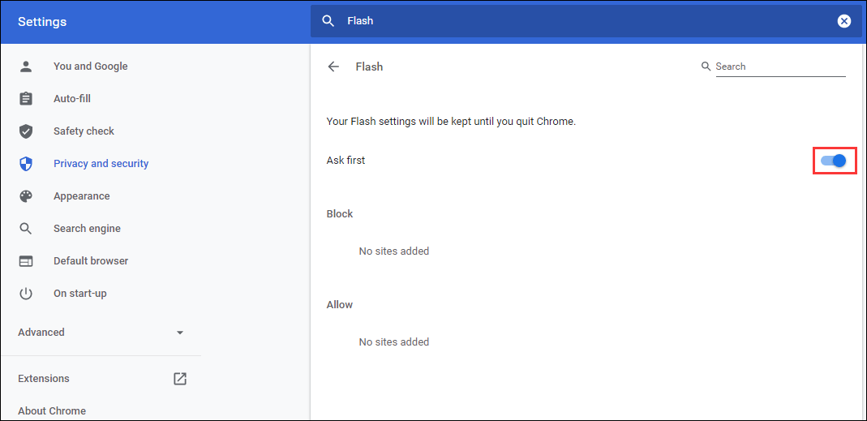
Task: Select Privacy and security
Action: (101, 164)
